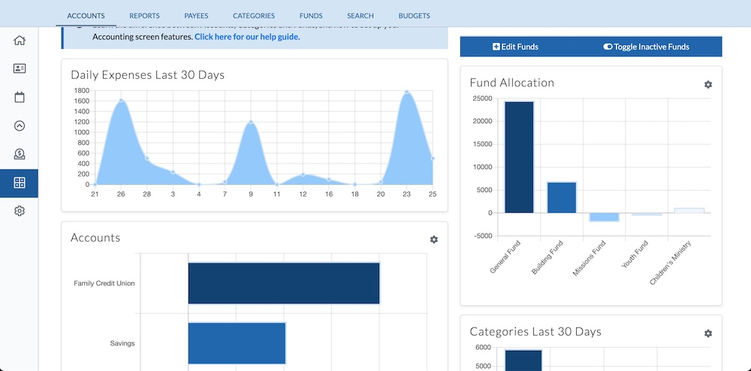Click the 'Categories Last 30 Days' heading
This screenshot has height=371, width=751.
[535, 332]
